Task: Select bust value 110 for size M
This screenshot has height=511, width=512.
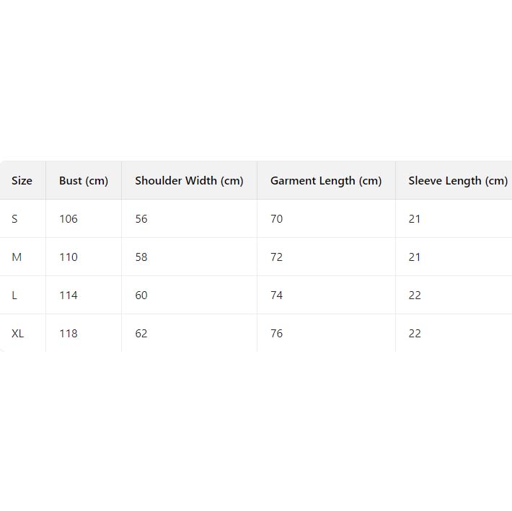Action: click(x=69, y=257)
